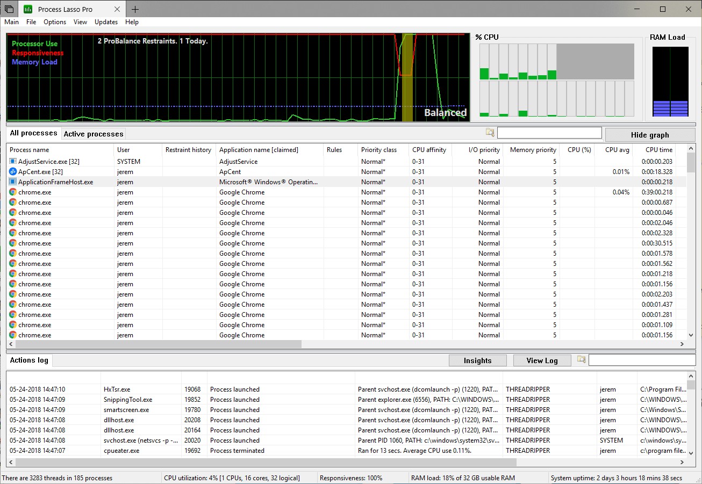The width and height of the screenshot is (702, 484).
Task: Click the magnifier icon in the Actions log bar
Action: (581, 360)
